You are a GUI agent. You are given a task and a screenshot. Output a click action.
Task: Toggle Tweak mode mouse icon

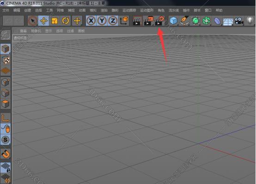(x=6, y=129)
